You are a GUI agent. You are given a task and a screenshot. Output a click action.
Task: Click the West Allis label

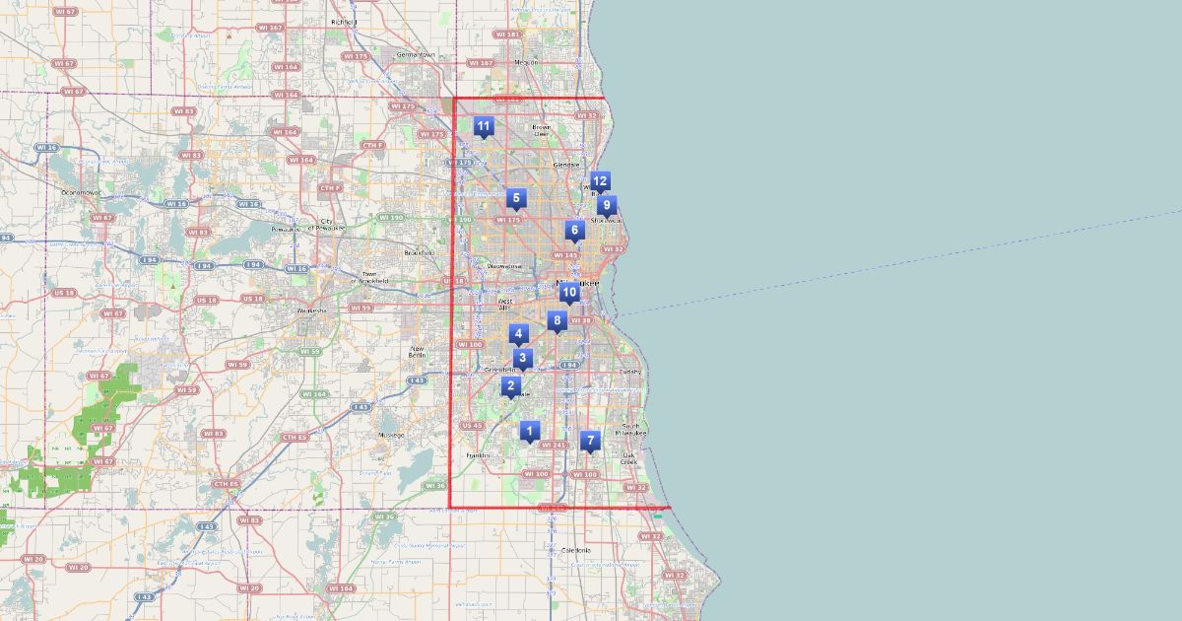coord(505,305)
